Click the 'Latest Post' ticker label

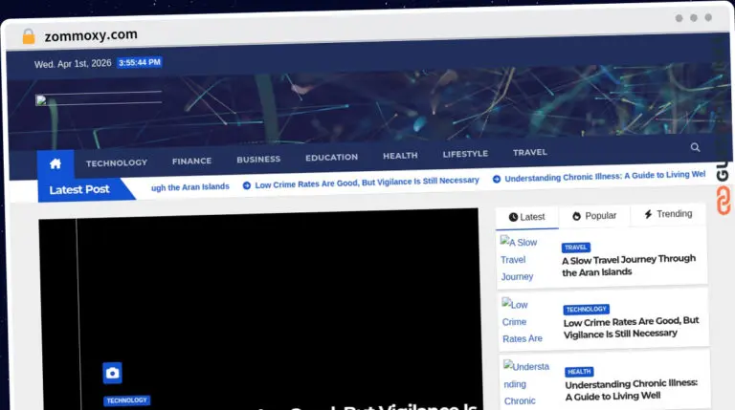[79, 189]
